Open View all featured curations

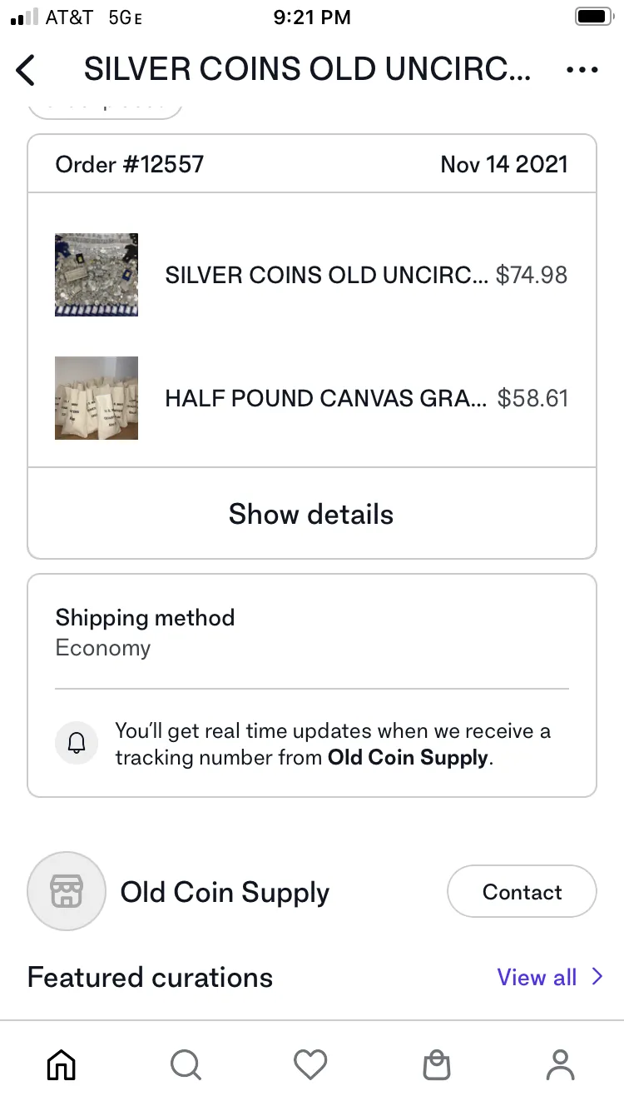coord(537,977)
